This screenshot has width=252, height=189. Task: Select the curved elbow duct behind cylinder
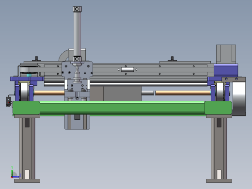[x=64, y=55]
